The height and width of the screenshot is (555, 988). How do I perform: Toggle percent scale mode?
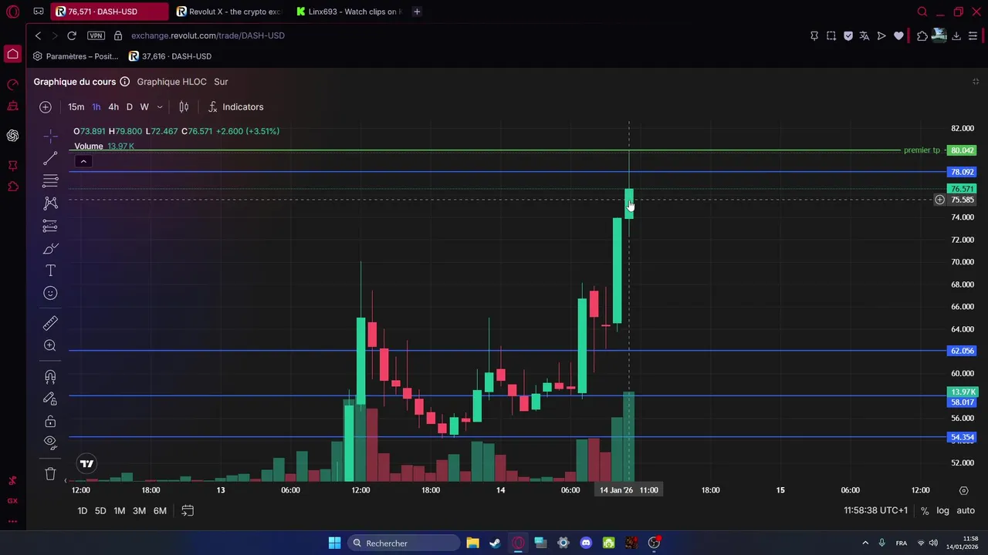click(x=925, y=511)
